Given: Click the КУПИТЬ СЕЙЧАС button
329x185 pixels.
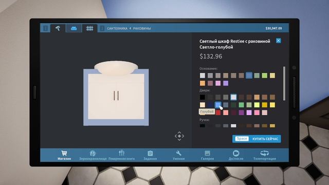Looking at the screenshot, I should pos(257,139).
